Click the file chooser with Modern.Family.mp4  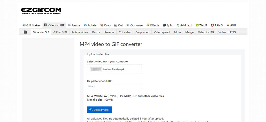point(114,69)
